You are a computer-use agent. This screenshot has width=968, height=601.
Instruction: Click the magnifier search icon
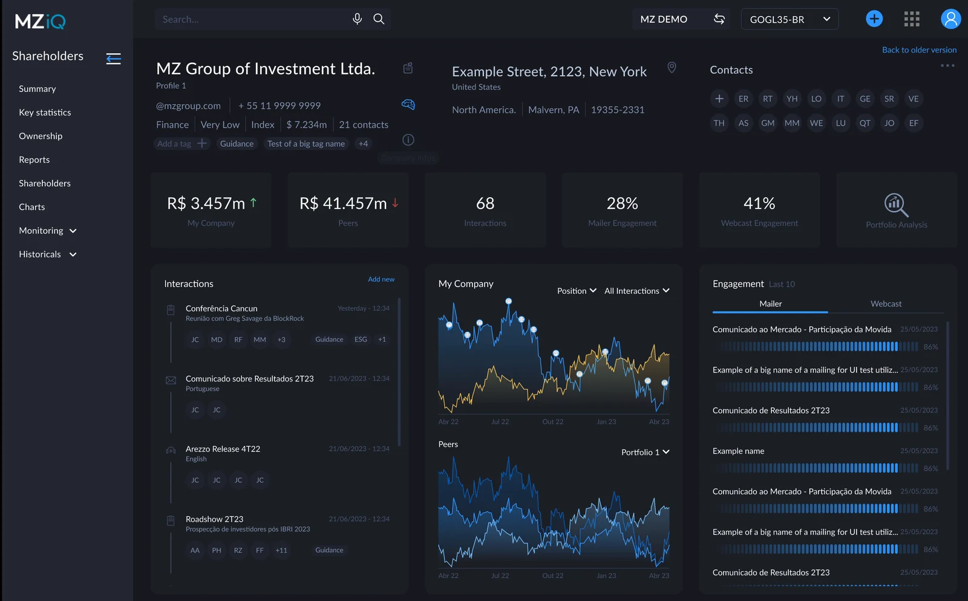pos(379,19)
